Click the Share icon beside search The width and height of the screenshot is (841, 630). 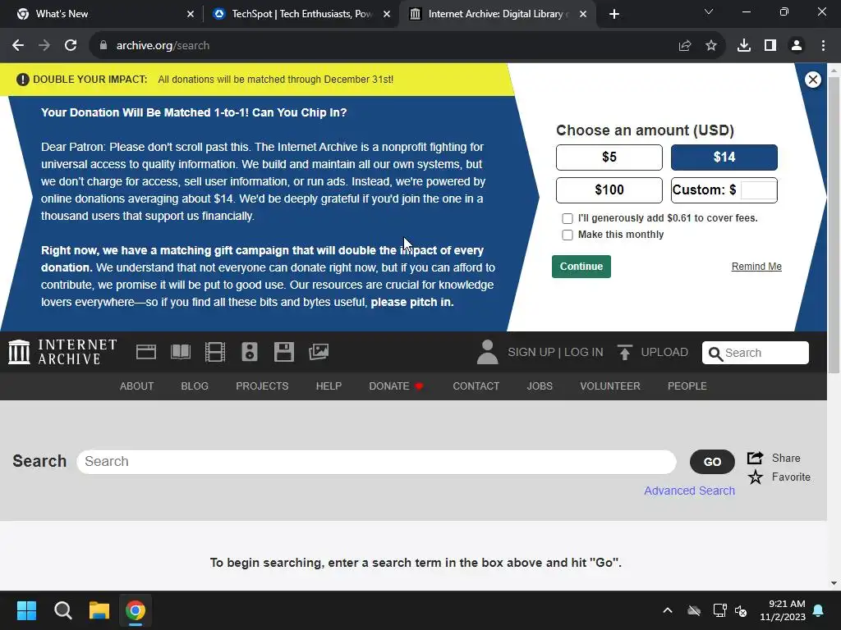(756, 458)
